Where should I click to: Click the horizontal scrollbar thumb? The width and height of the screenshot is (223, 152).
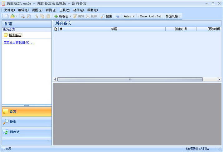coord(130,79)
